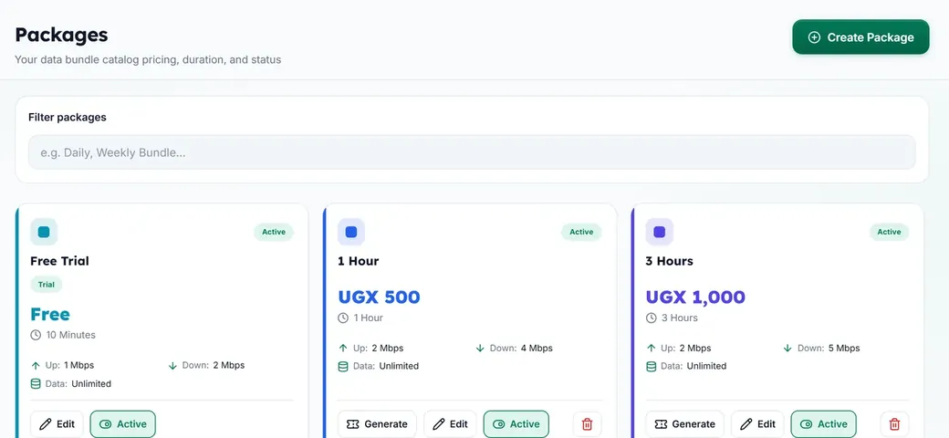949x438 pixels.
Task: Click the Free Trial card title
Action: tap(59, 261)
